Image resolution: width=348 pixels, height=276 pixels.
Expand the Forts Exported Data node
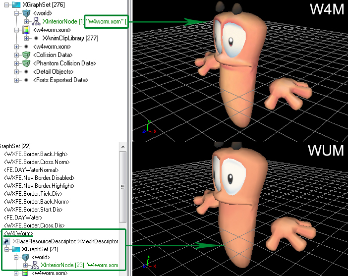(x=16, y=80)
